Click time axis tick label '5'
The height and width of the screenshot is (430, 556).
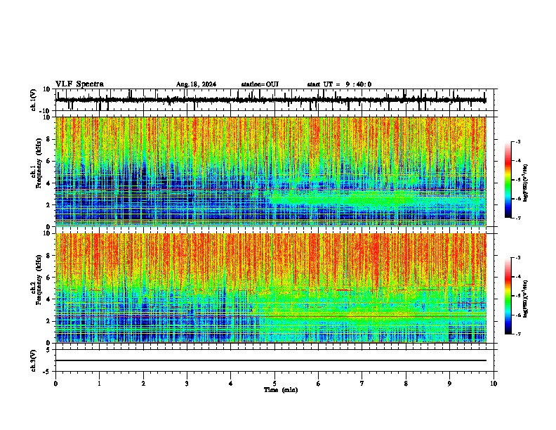[x=274, y=384]
